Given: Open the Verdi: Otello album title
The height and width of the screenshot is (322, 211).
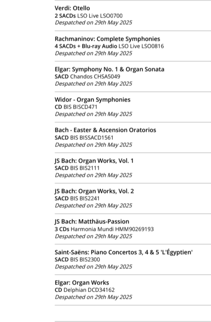Looking at the screenshot, I should click(x=72, y=8).
